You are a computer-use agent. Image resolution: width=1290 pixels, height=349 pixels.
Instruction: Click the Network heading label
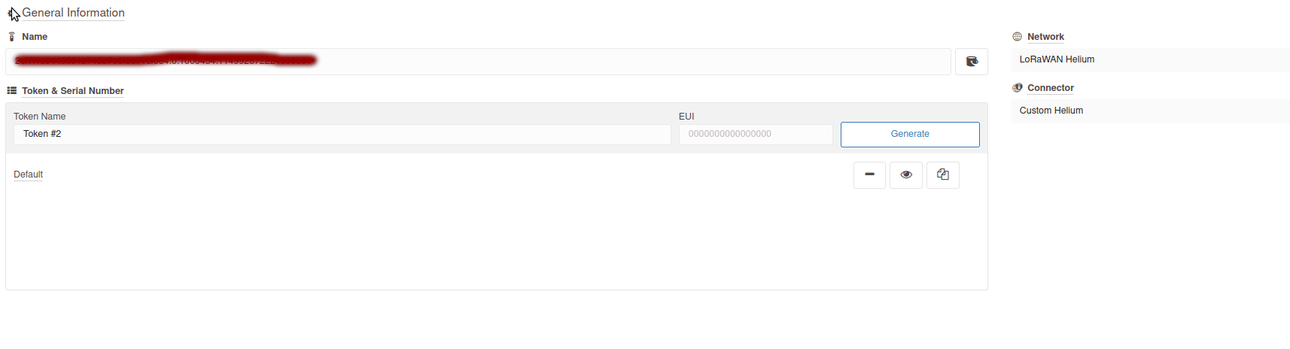point(1045,37)
